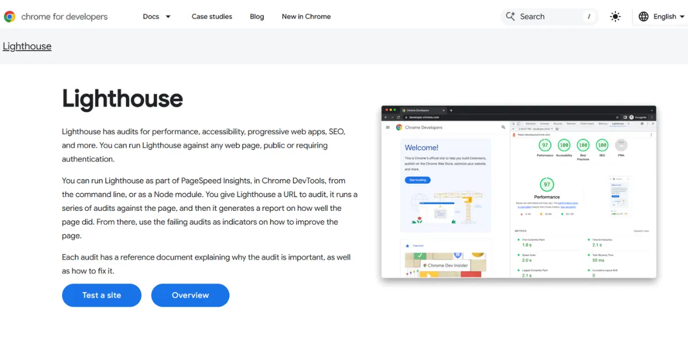The image size is (688, 360).
Task: Click the Overview button
Action: pyautogui.click(x=190, y=295)
